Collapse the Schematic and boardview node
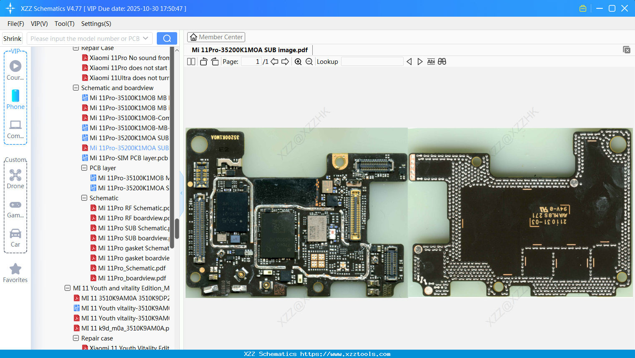The height and width of the screenshot is (358, 635). pyautogui.click(x=75, y=88)
